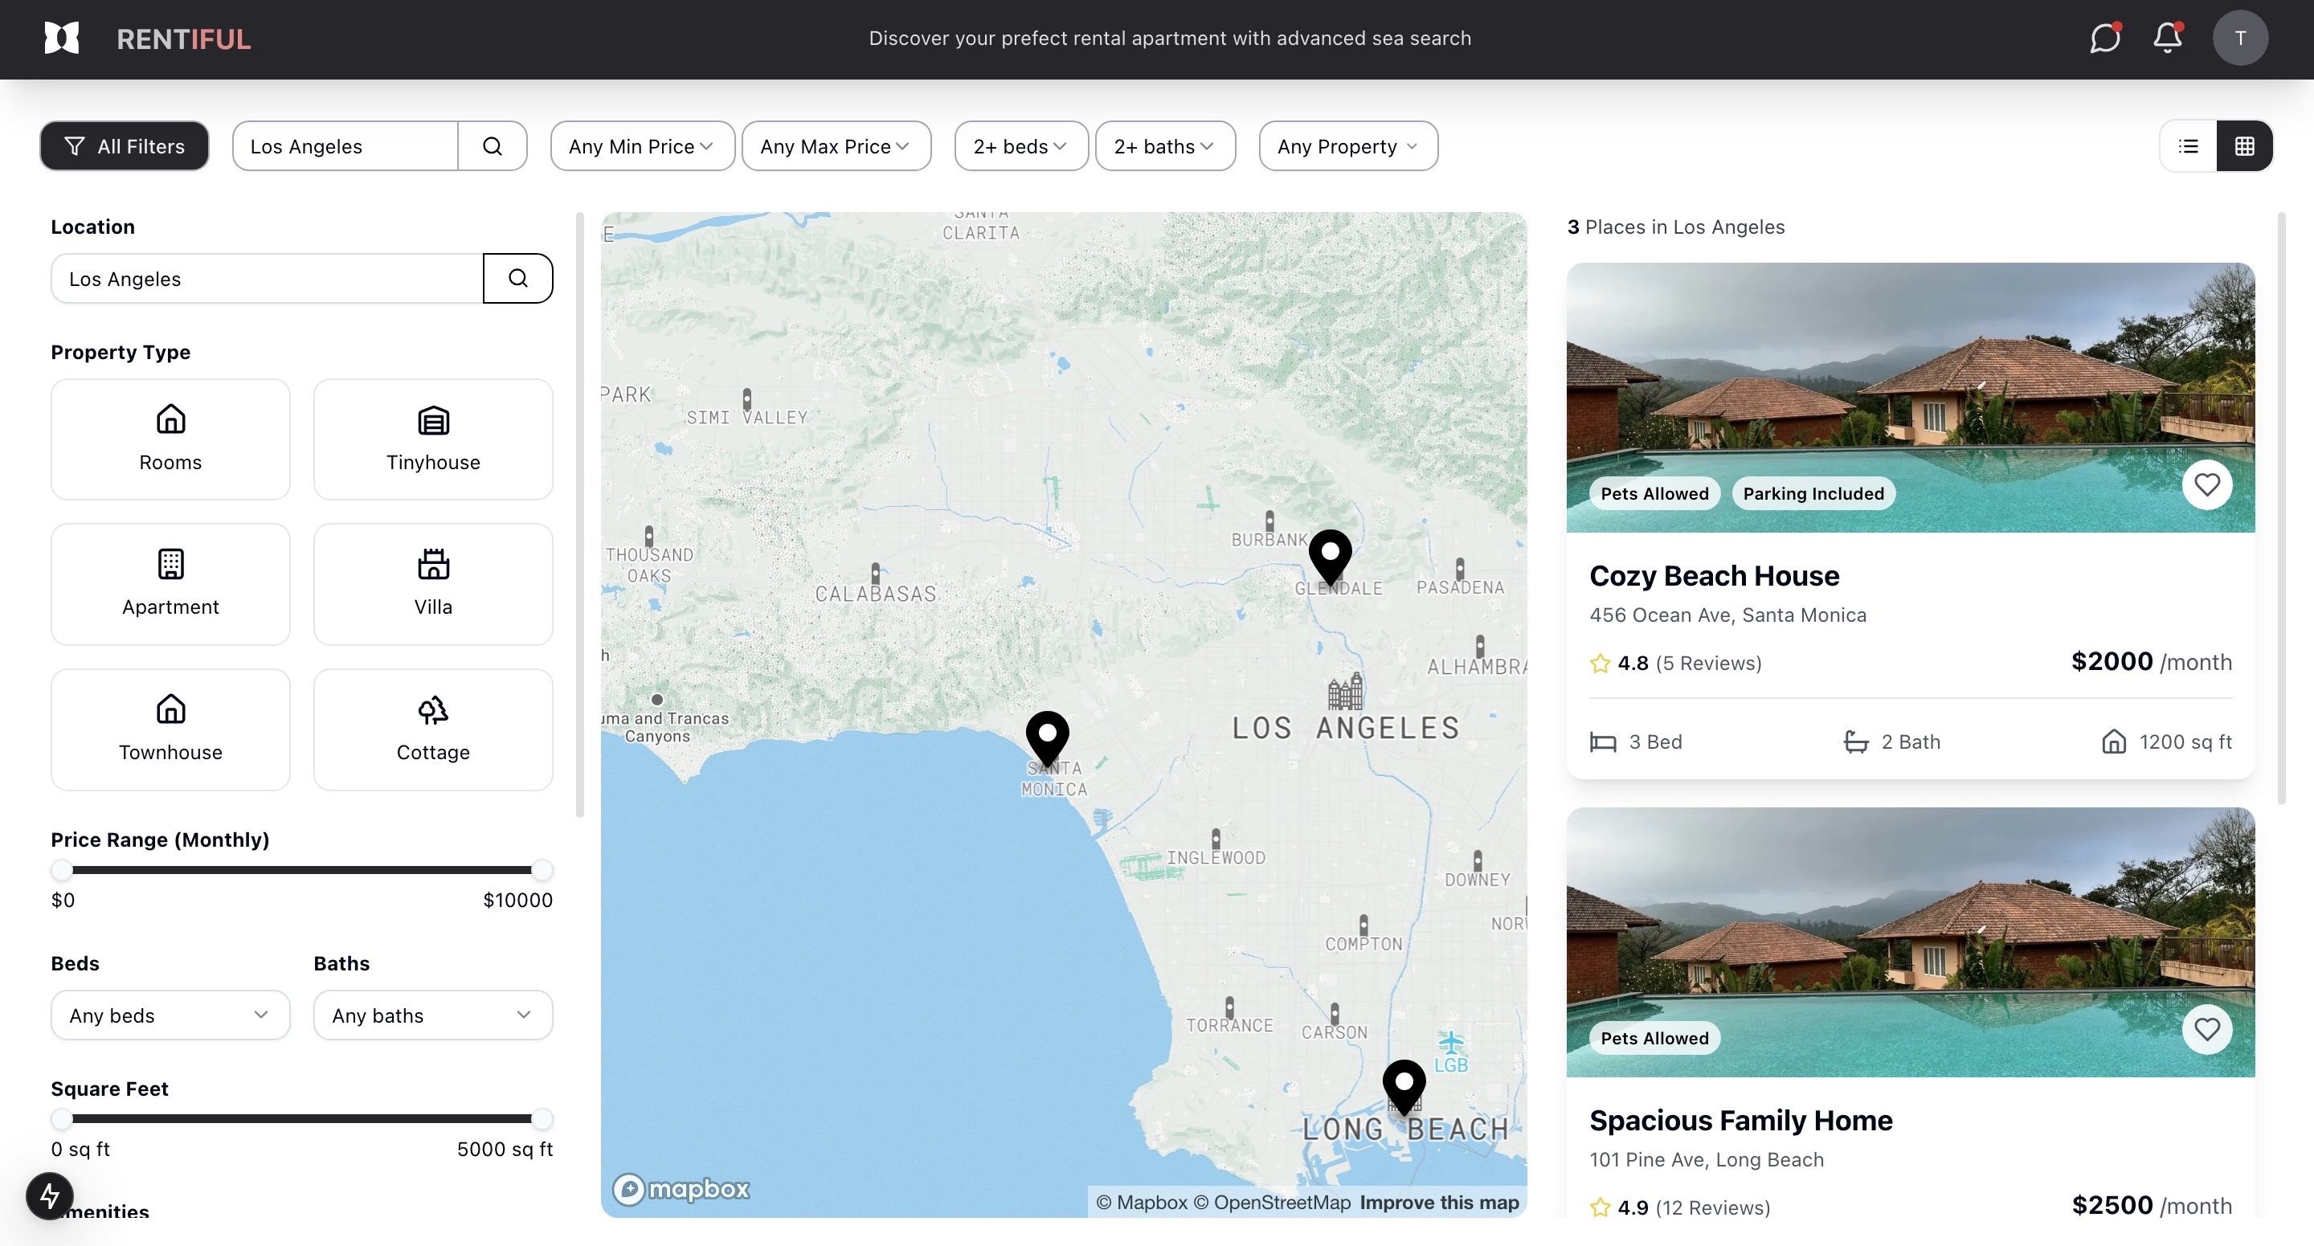Click the Long Beach map marker

(x=1404, y=1088)
